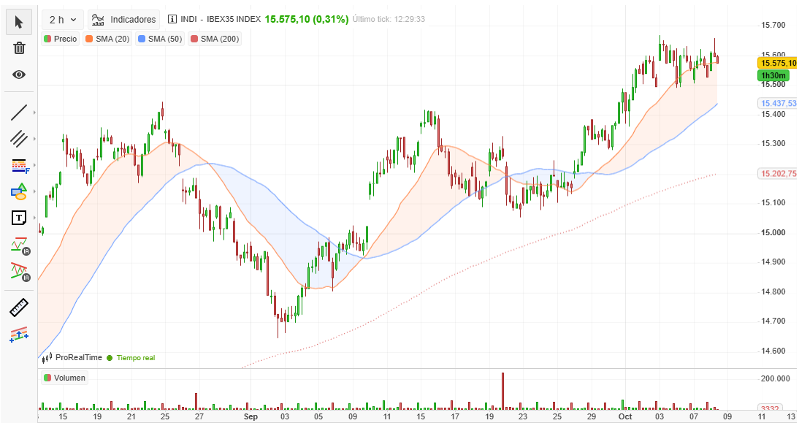Activate the ruler measurement tool
The height and width of the screenshot is (423, 799).
coord(19,308)
